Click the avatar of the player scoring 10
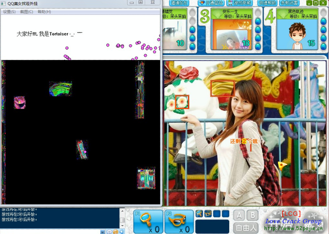Screen dimensions: 329x234 (x=174, y=35)
